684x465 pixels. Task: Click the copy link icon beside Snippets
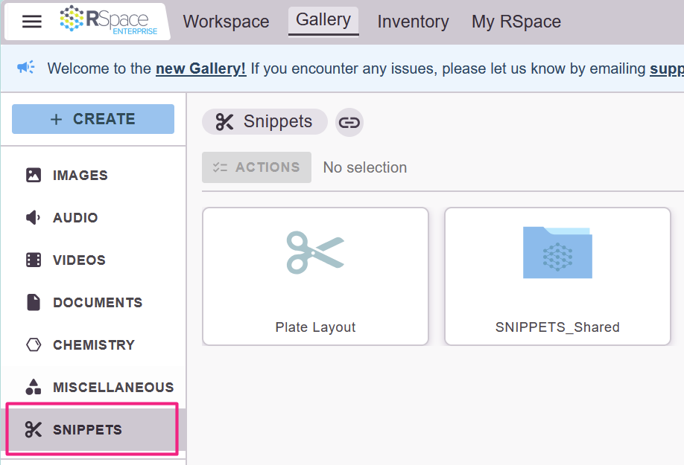click(349, 122)
